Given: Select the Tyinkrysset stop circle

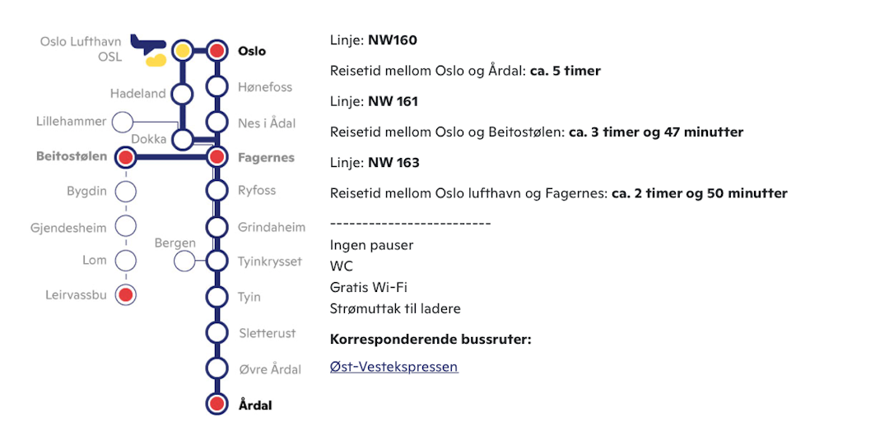Looking at the screenshot, I should (216, 261).
